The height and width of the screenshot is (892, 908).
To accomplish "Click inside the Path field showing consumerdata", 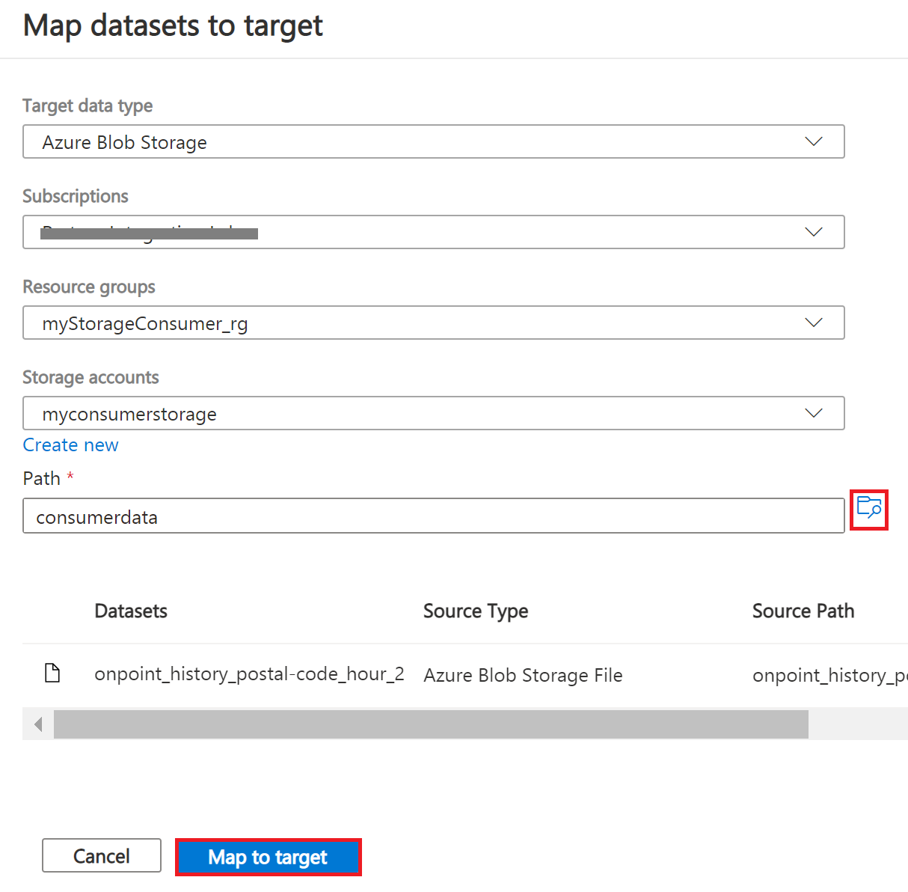I will (x=434, y=516).
